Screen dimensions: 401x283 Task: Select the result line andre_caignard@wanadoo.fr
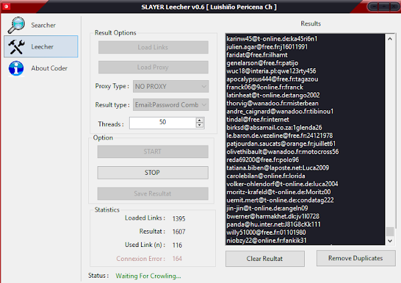click(x=280, y=111)
